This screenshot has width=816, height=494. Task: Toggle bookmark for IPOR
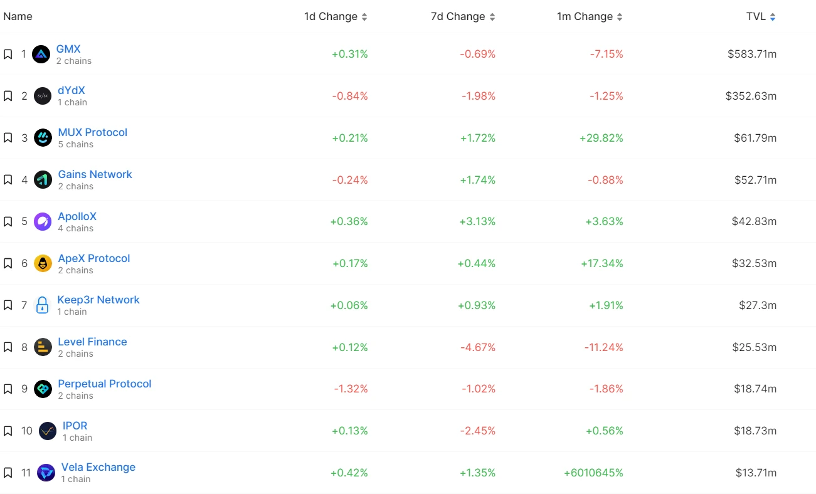click(8, 431)
